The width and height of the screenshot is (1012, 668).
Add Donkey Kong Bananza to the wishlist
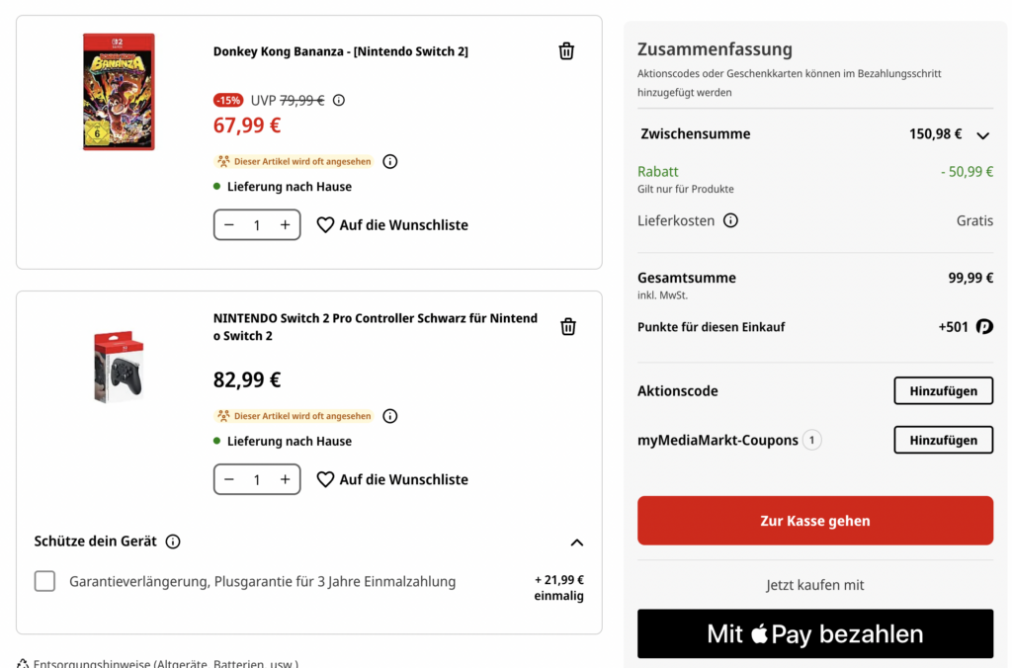[392, 225]
